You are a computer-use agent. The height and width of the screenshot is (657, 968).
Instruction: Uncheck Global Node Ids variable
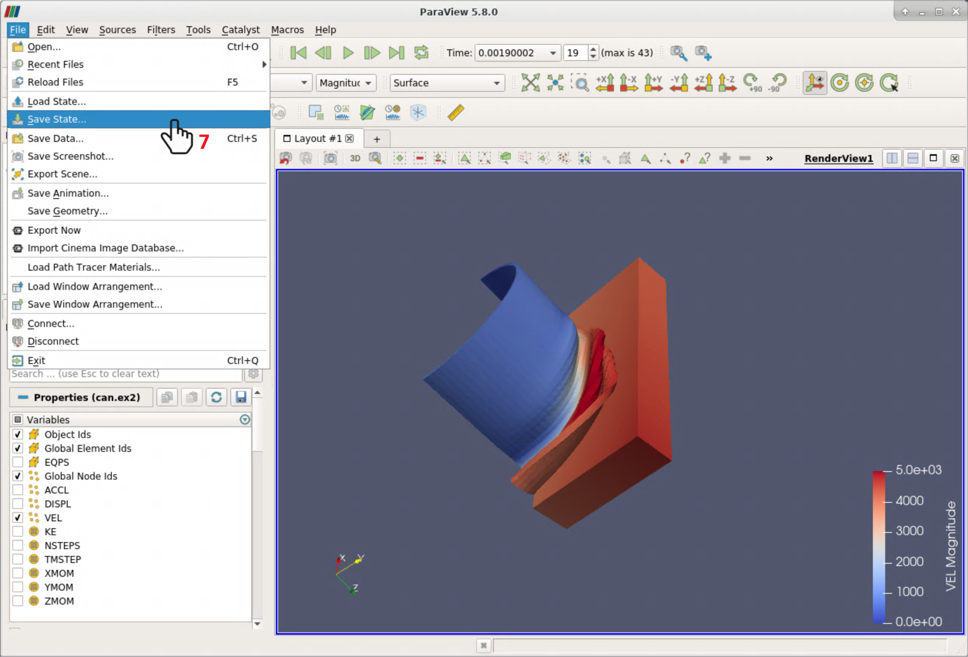(x=17, y=476)
